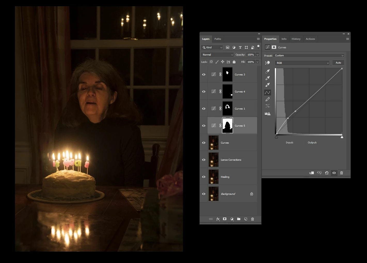Select the Curves 3 layer mask thumbnail
The width and height of the screenshot is (367, 263).
coord(227,74)
